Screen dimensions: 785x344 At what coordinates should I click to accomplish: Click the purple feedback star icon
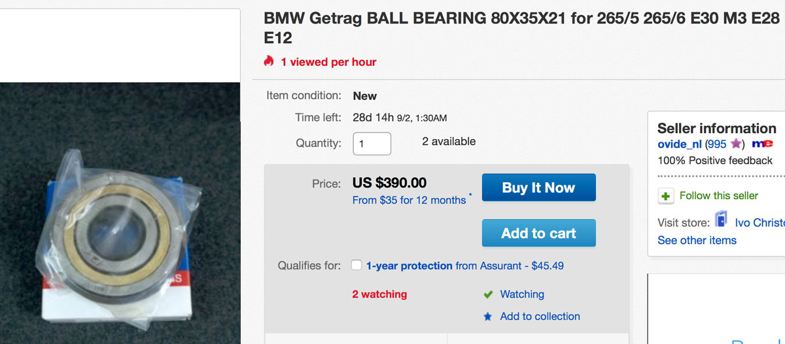(x=736, y=144)
